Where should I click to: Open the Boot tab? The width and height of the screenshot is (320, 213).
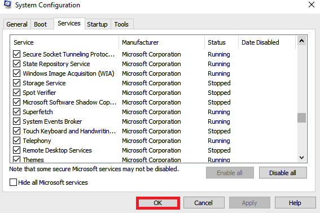coord(41,24)
